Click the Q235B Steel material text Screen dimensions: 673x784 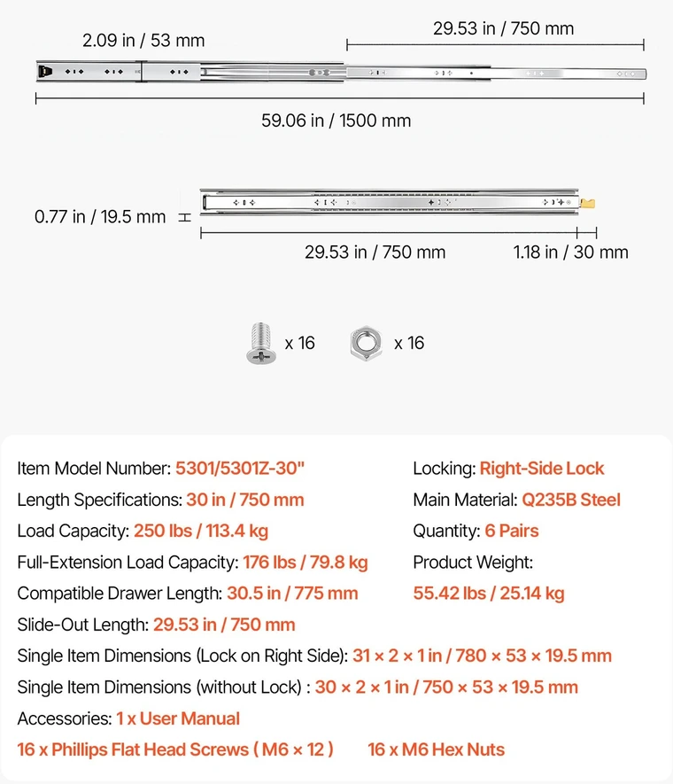click(571, 500)
